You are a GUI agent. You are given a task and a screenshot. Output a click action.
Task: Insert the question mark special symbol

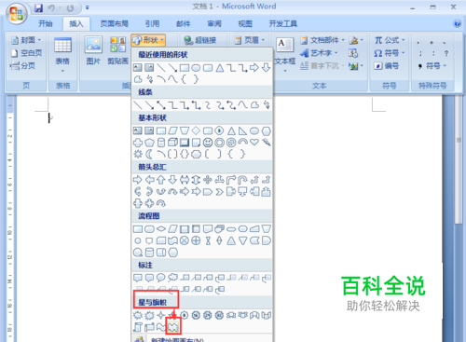tap(446, 53)
